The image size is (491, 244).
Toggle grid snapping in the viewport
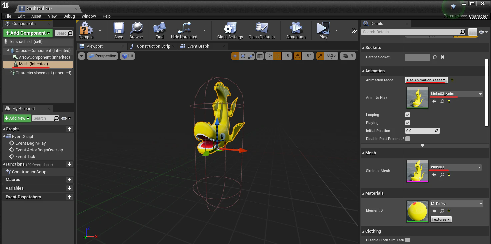(x=277, y=56)
